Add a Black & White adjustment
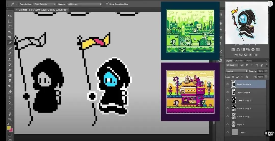Image resolution: width=275 pixels, height=141 pixels. pyautogui.click(x=243, y=50)
